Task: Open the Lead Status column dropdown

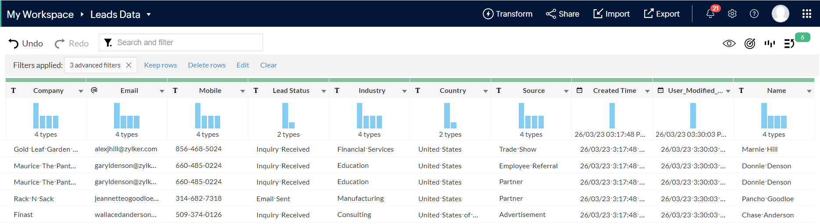Action: click(324, 91)
